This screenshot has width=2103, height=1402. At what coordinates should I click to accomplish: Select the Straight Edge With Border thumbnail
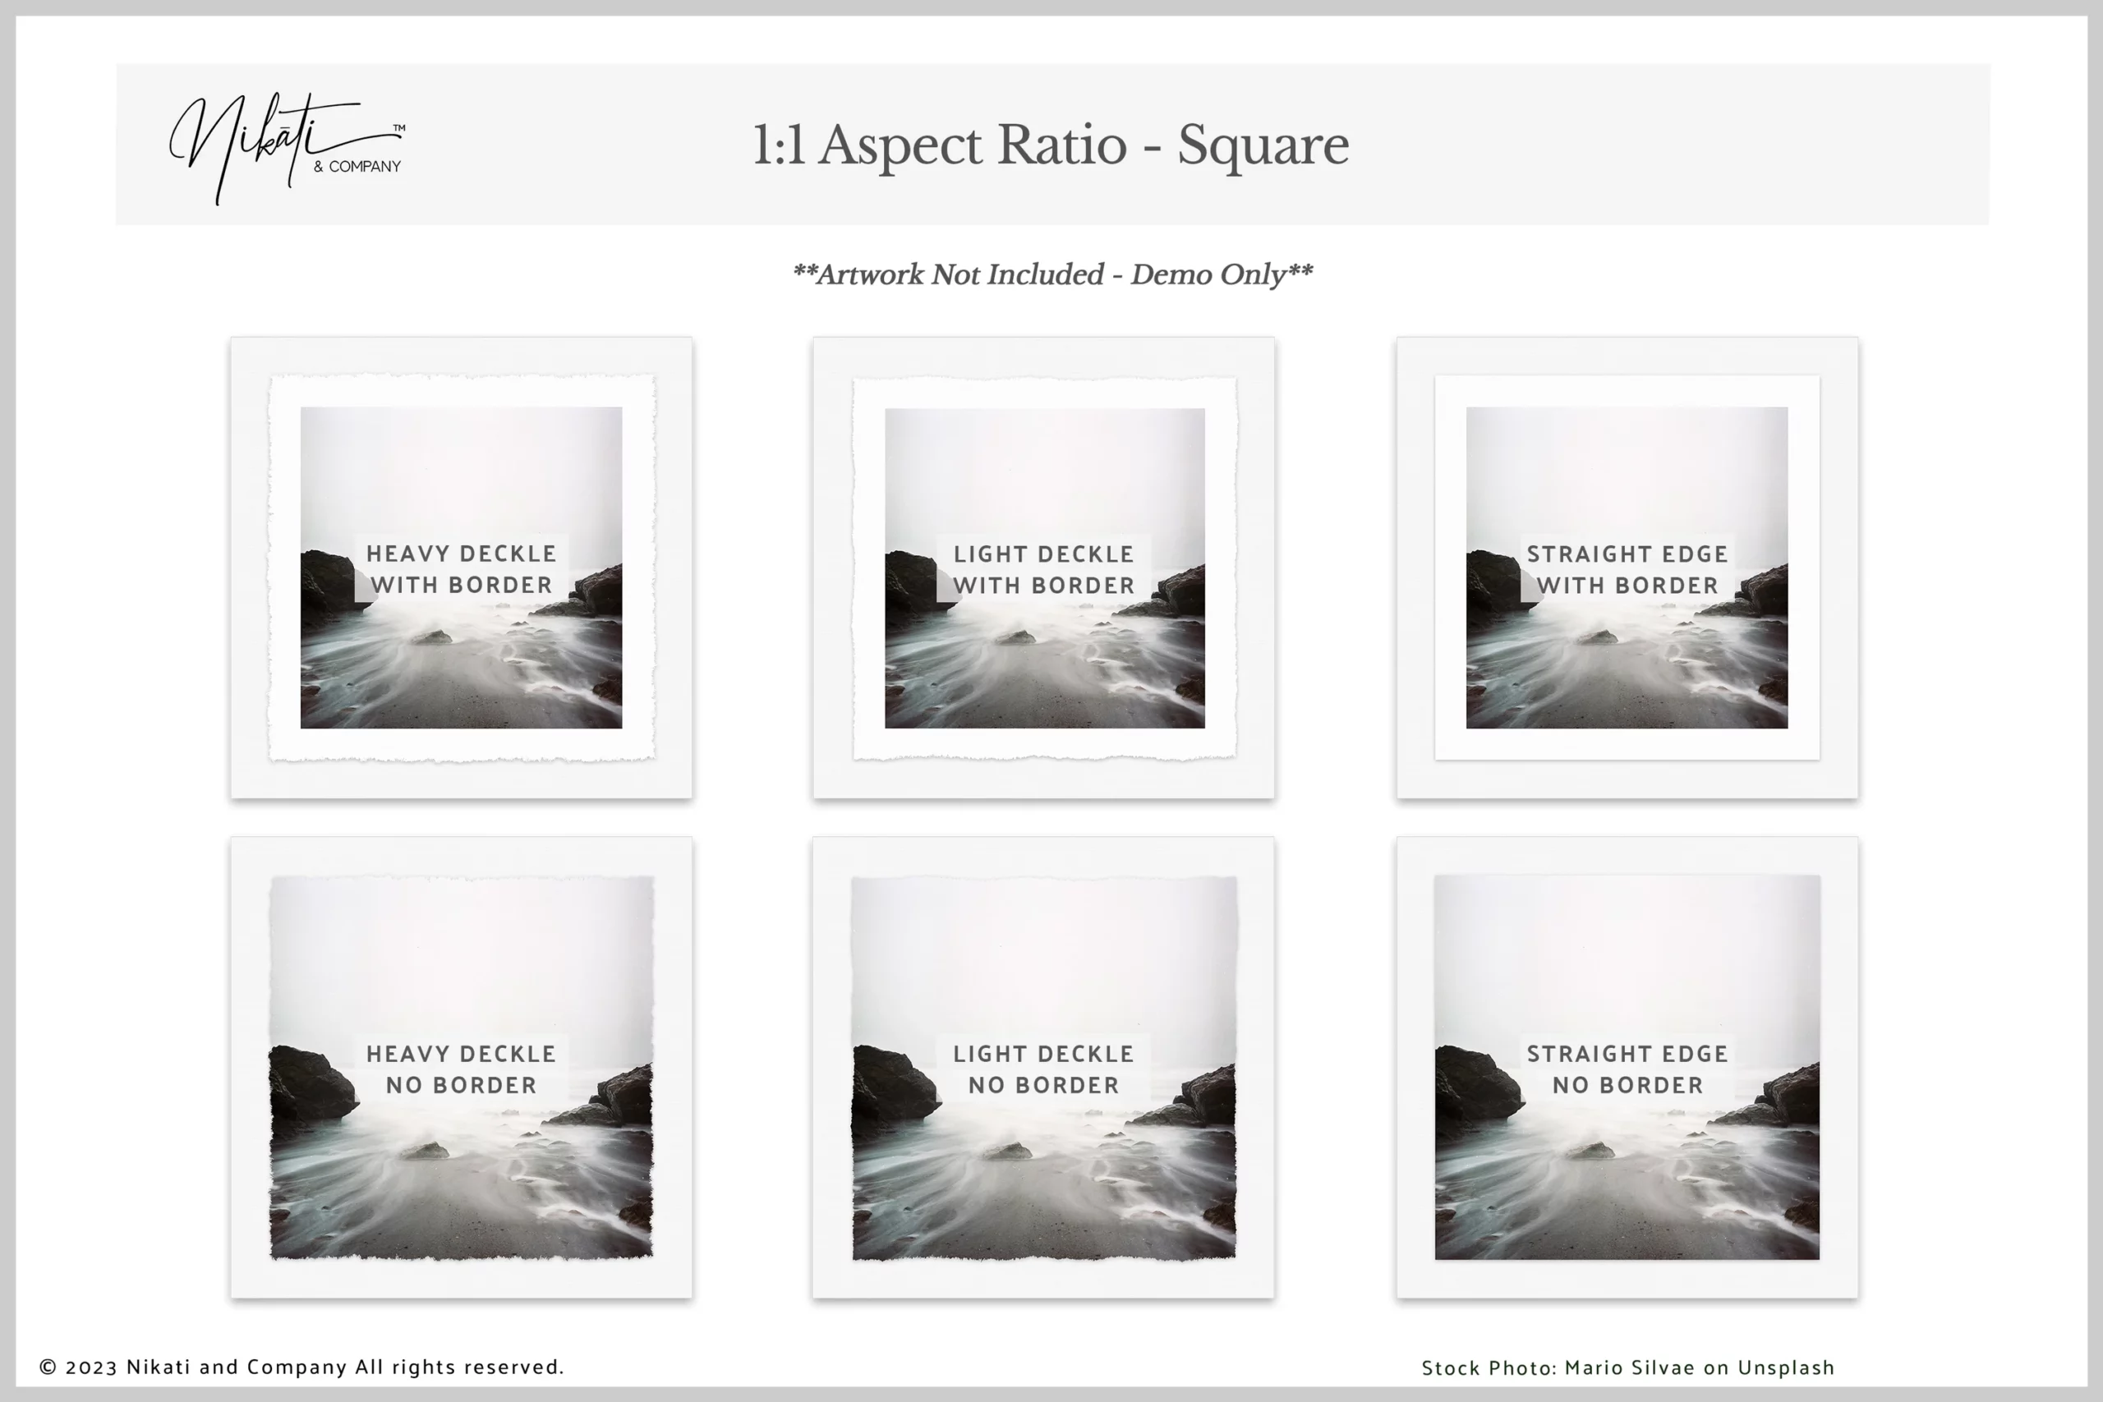point(1627,568)
